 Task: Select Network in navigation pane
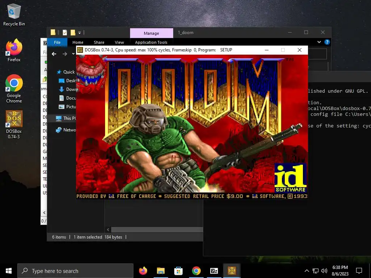coord(66,130)
